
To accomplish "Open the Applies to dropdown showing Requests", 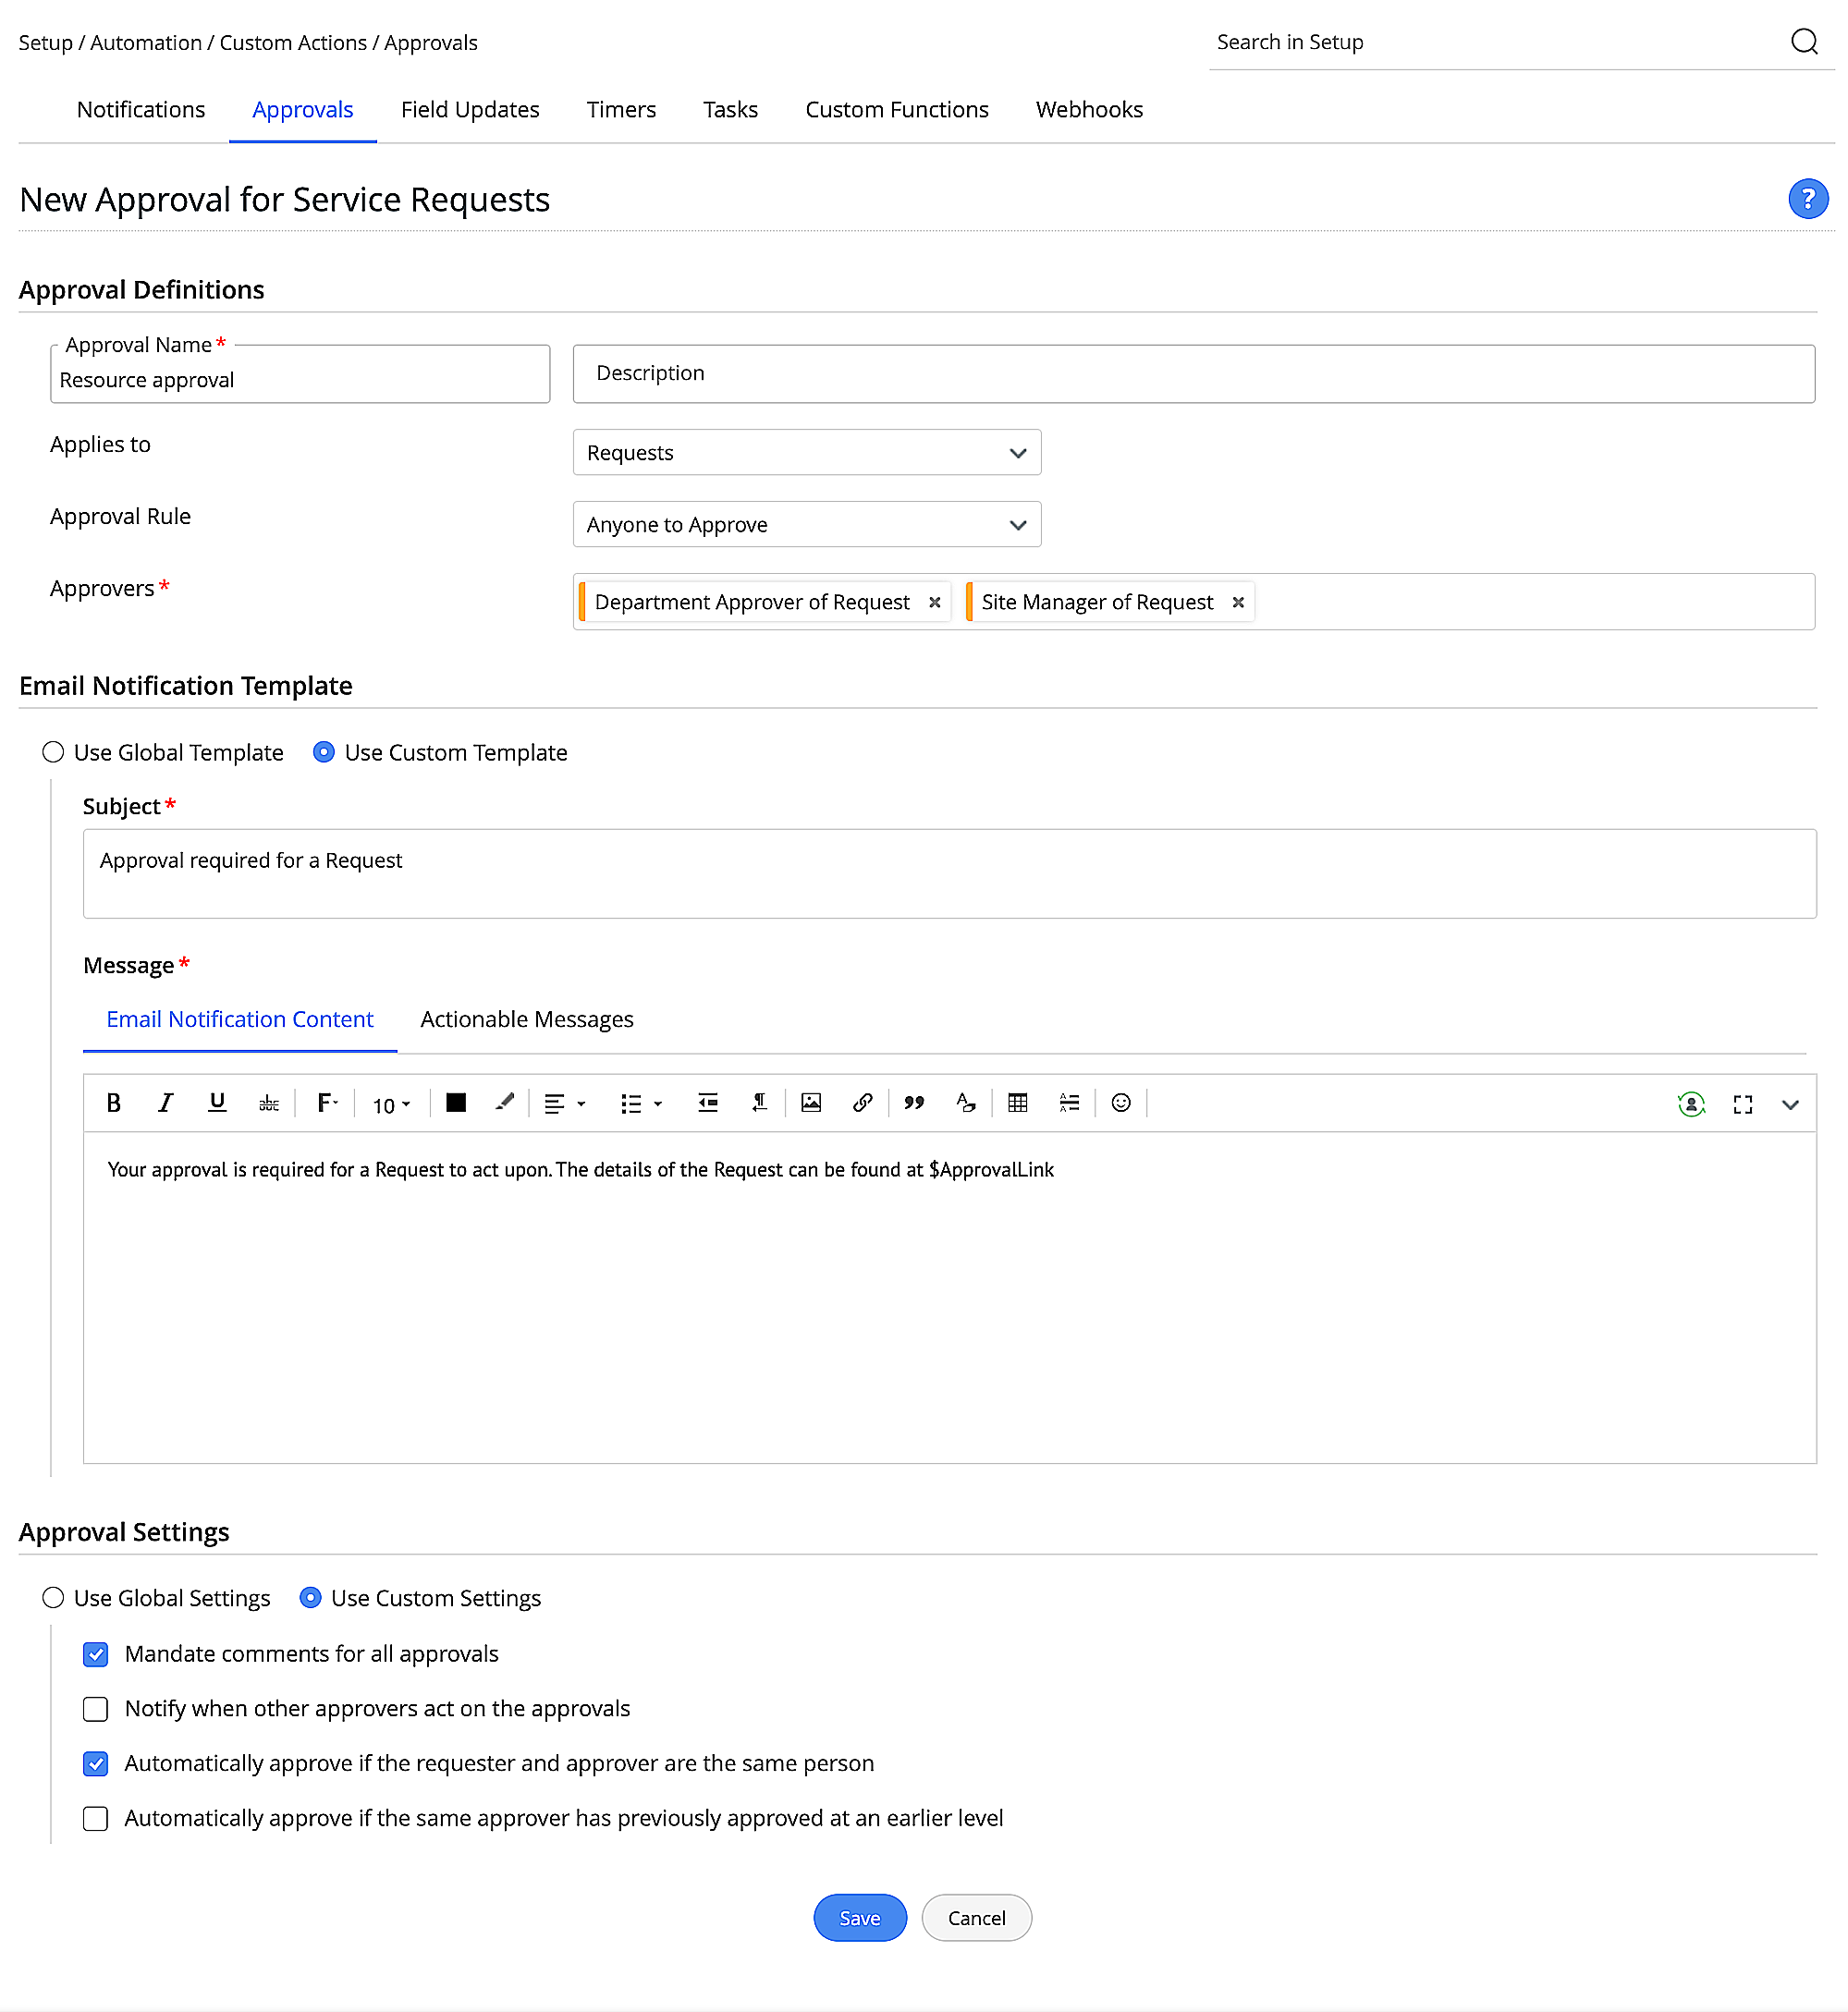I will (806, 453).
